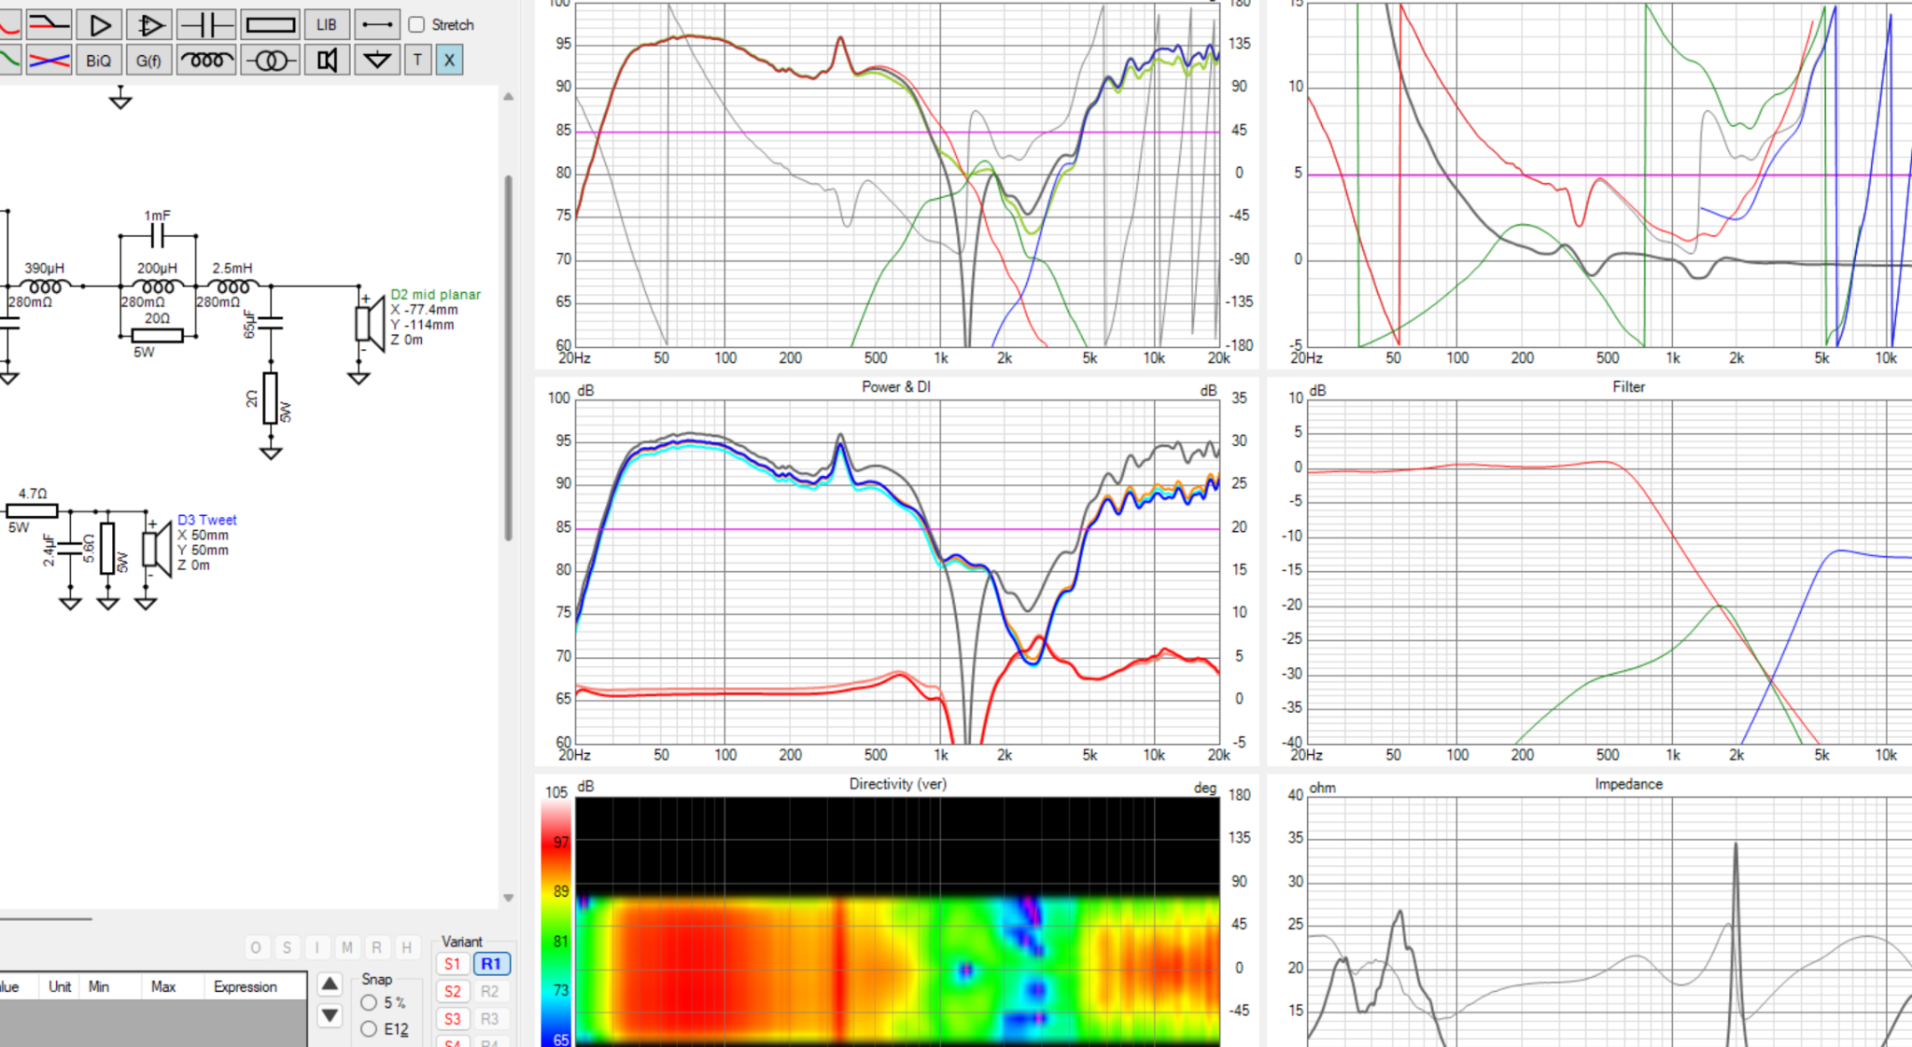Move the parameter row up with up arrow

coord(330,984)
